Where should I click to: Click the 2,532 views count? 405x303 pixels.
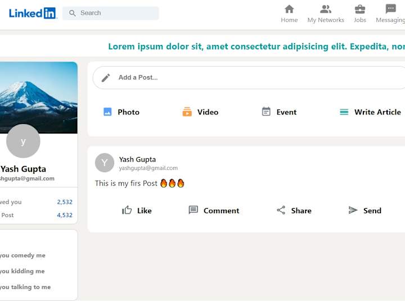click(x=65, y=202)
